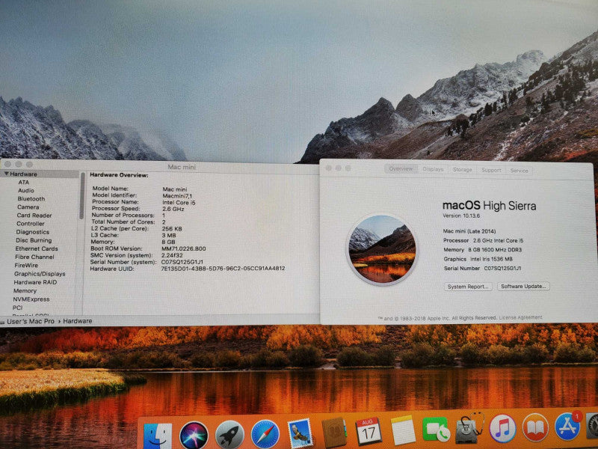Switch to the Storage tab

(x=462, y=170)
